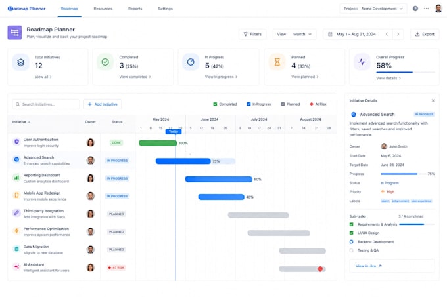Image resolution: width=447 pixels, height=297 pixels.
Task: Toggle Testing & QA sub-task circle
Action: [352, 250]
